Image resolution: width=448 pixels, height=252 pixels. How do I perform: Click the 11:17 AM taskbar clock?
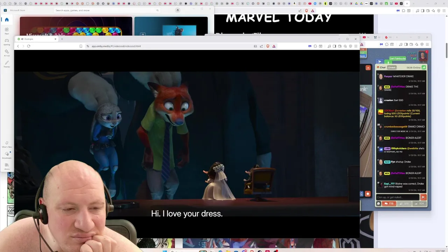(x=440, y=251)
